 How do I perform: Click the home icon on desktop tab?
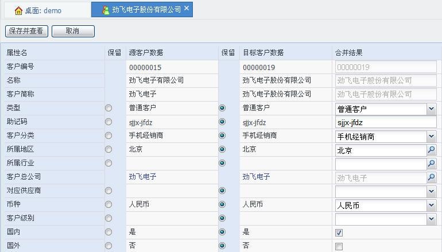(18, 10)
